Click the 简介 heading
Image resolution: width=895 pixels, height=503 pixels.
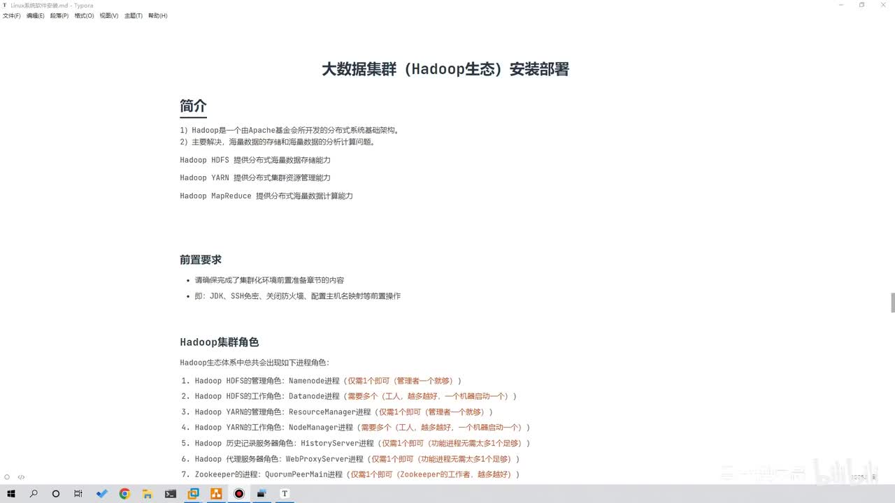[x=193, y=106]
